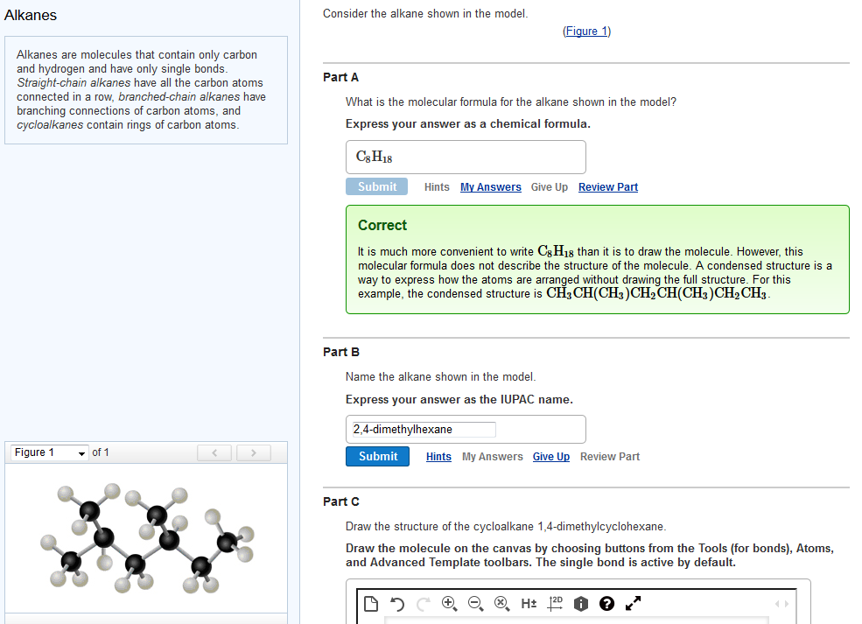
Task: Expand the drawing canvas to fullscreen
Action: [633, 604]
